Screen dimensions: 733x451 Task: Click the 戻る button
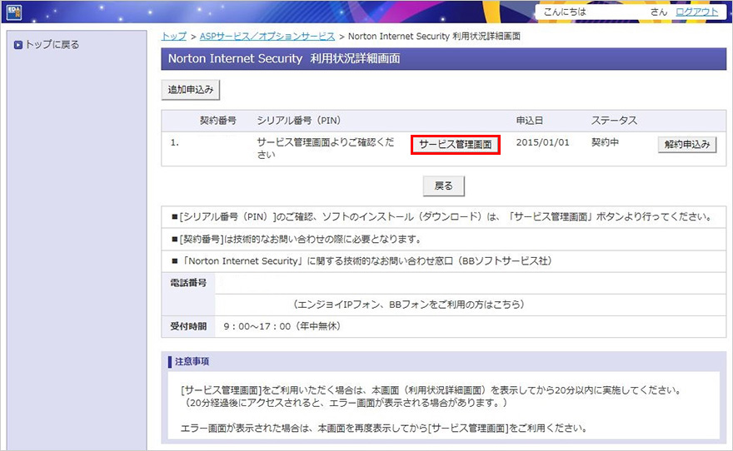point(444,186)
